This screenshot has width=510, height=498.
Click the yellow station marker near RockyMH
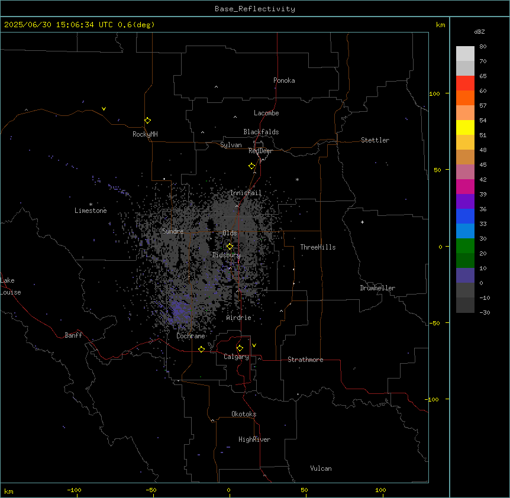[x=147, y=121]
